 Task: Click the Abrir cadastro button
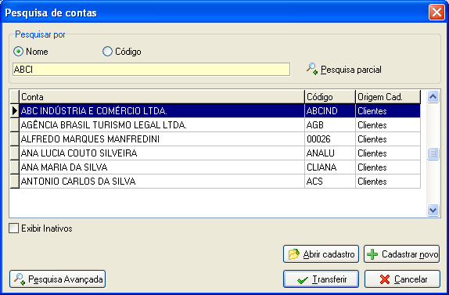pos(321,254)
